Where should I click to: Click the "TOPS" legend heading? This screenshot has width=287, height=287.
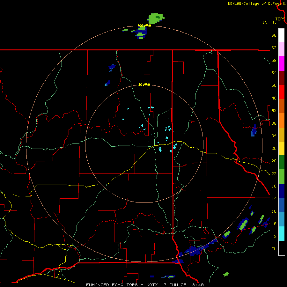[x=280, y=19]
